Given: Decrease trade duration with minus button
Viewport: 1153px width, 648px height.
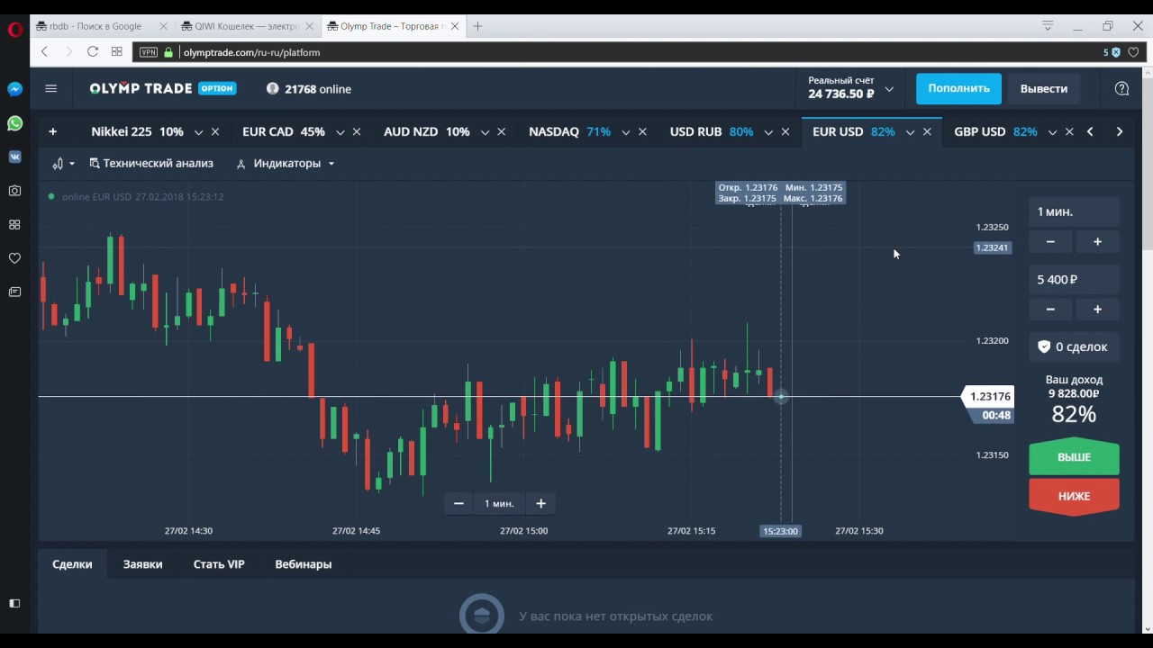Looking at the screenshot, I should click(1050, 241).
